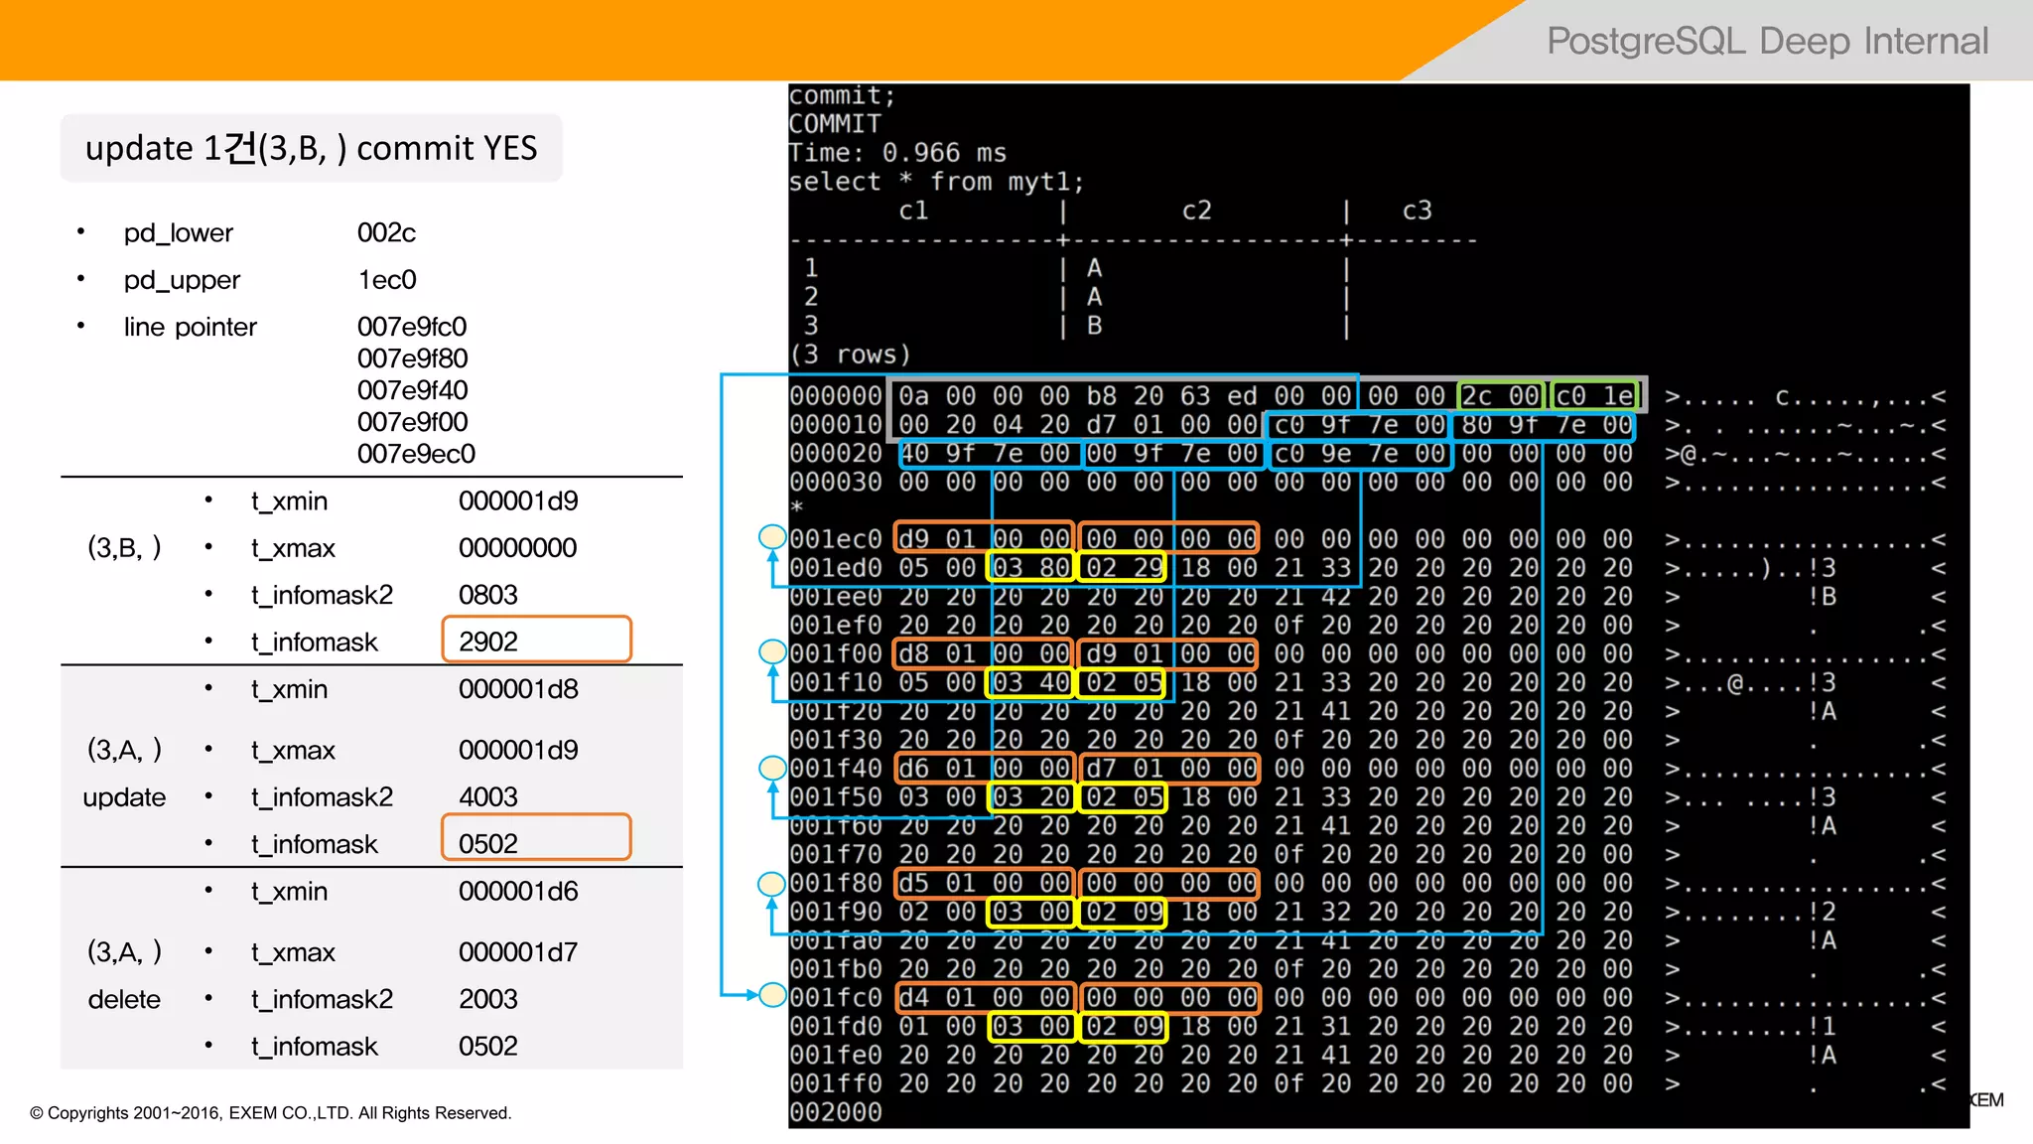Click the "select * from myt1;" query

coord(936,182)
